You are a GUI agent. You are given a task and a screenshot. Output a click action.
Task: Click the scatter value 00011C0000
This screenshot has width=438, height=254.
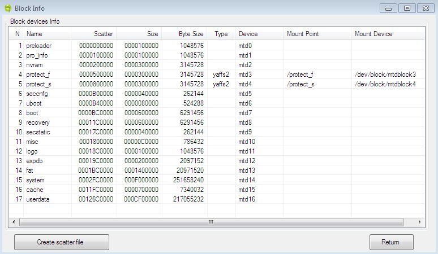[x=96, y=122]
